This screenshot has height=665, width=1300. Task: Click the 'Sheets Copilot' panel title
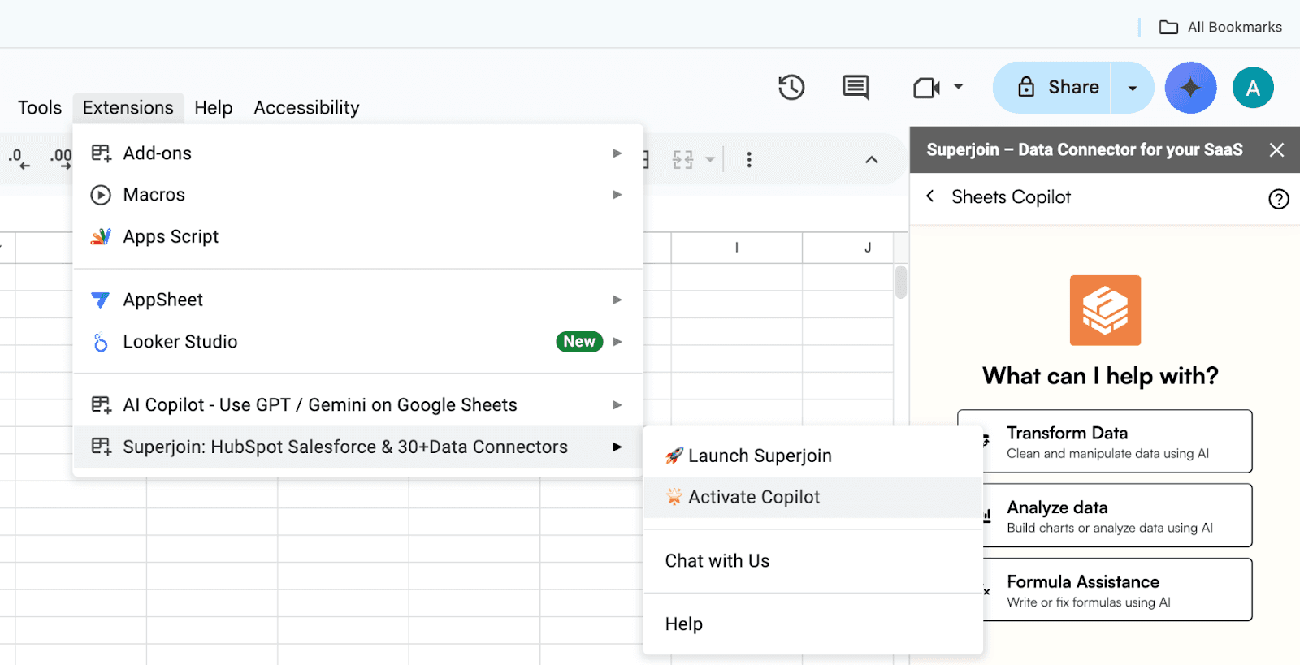(1011, 197)
